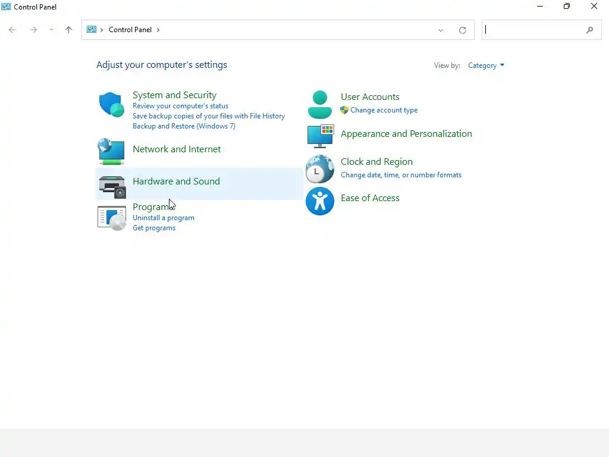This screenshot has width=609, height=457.
Task: Expand chevron after Control Panel in address bar
Action: (x=158, y=30)
